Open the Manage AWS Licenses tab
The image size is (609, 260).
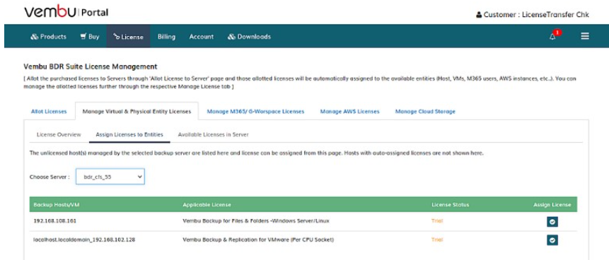pyautogui.click(x=349, y=112)
